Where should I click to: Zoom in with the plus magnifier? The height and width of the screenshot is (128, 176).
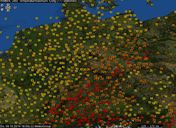[x=2, y=6]
